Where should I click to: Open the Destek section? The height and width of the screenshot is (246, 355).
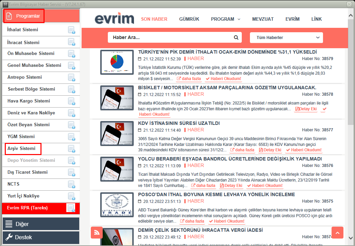[41, 238]
